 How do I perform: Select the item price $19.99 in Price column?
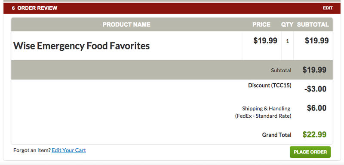pyautogui.click(x=265, y=40)
